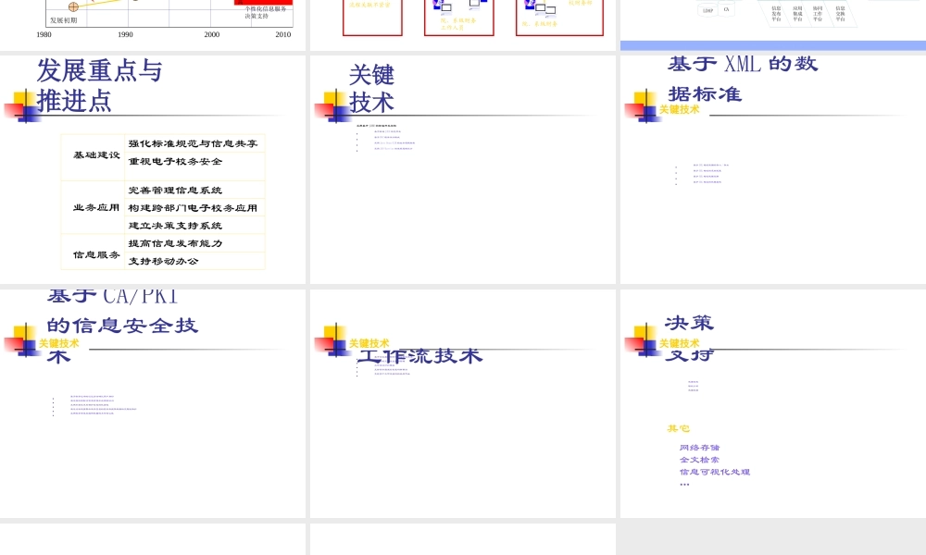
Task: Click the CA box icon
Action: coord(726,9)
